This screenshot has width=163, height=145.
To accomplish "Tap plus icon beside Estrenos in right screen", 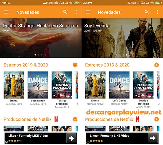I will 157,65.
